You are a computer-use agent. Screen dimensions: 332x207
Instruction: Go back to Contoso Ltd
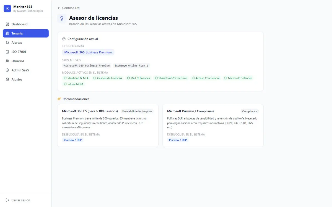(69, 8)
